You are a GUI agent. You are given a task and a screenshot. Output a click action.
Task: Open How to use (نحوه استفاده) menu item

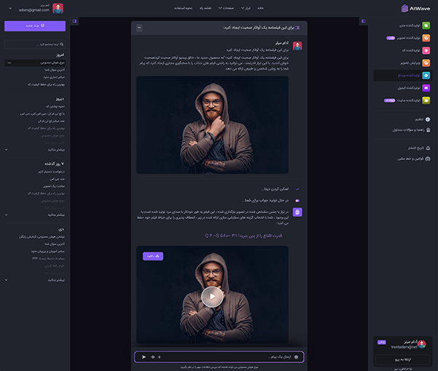(183, 8)
